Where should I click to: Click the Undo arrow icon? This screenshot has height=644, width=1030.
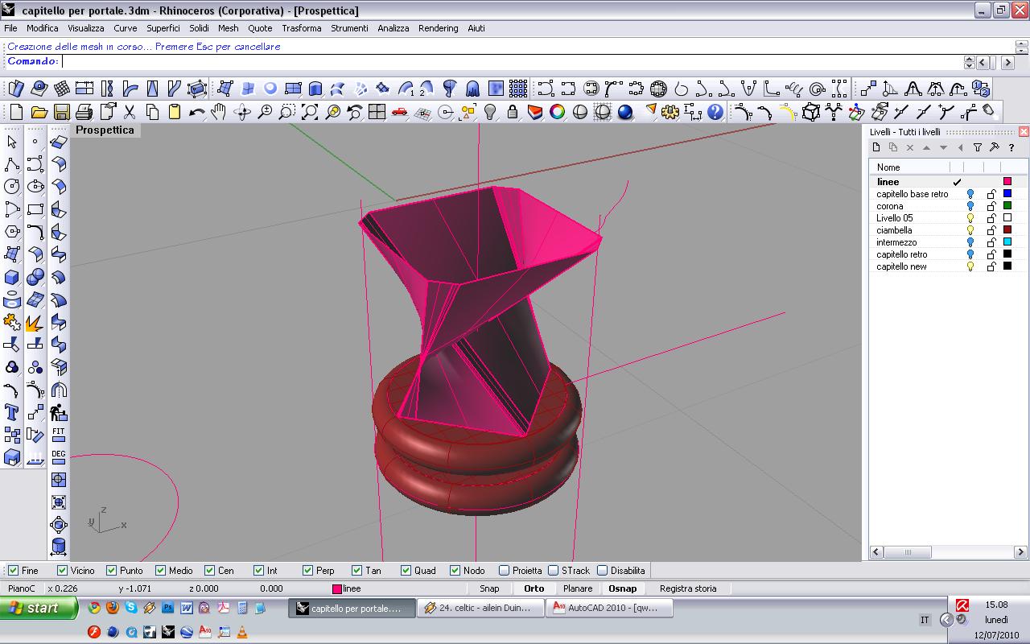[x=196, y=112]
